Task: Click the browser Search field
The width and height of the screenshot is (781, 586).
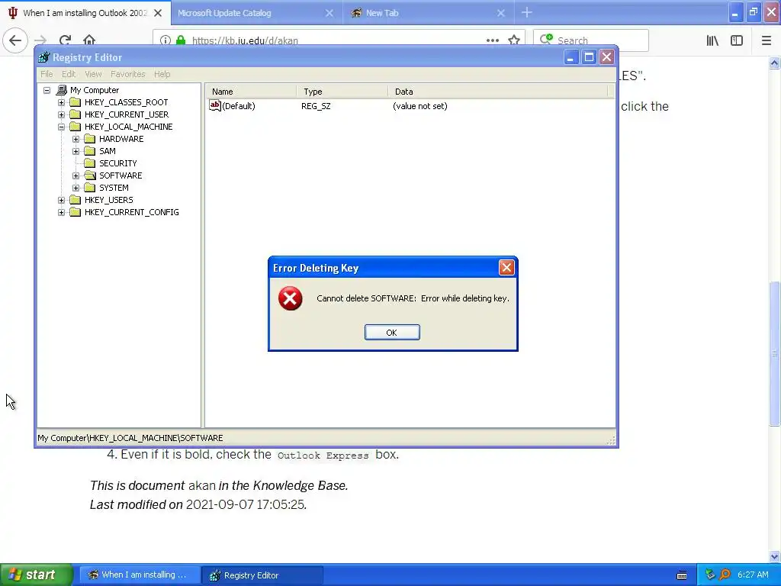Action: [591, 40]
